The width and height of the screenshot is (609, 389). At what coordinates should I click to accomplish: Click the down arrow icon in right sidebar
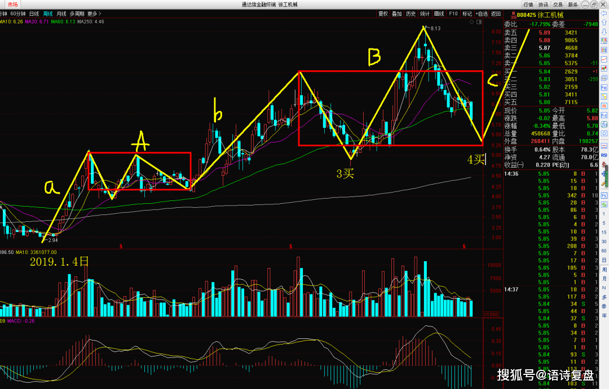point(604,32)
